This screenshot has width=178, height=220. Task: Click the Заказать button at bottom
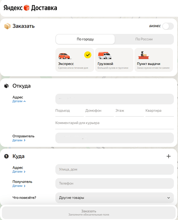[89, 212]
